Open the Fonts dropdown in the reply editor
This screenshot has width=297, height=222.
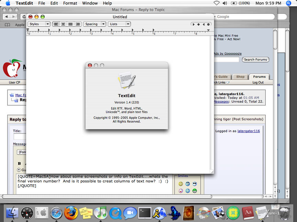(22, 152)
